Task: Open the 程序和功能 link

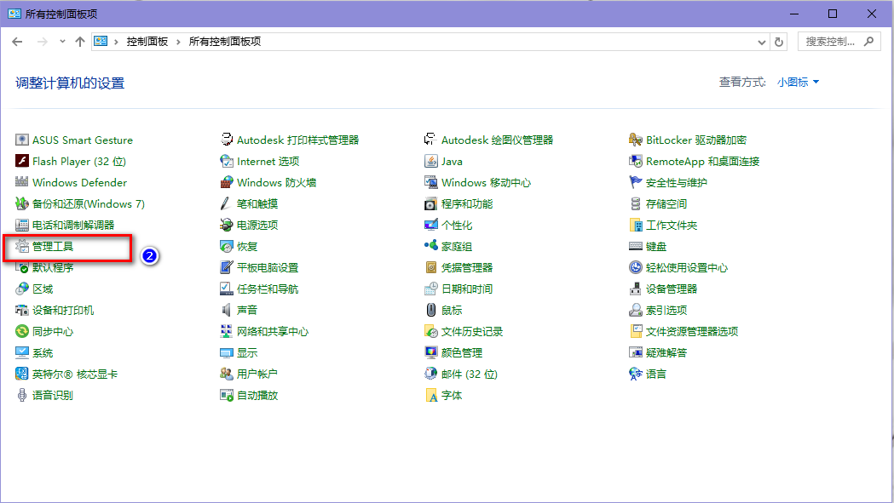Action: coord(467,204)
